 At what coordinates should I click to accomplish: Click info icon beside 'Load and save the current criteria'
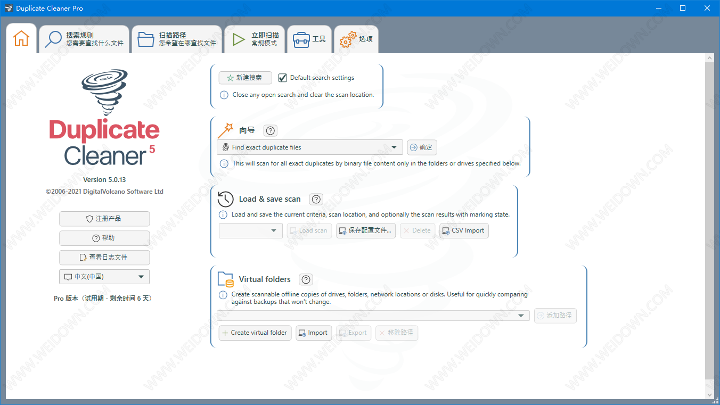pos(224,215)
